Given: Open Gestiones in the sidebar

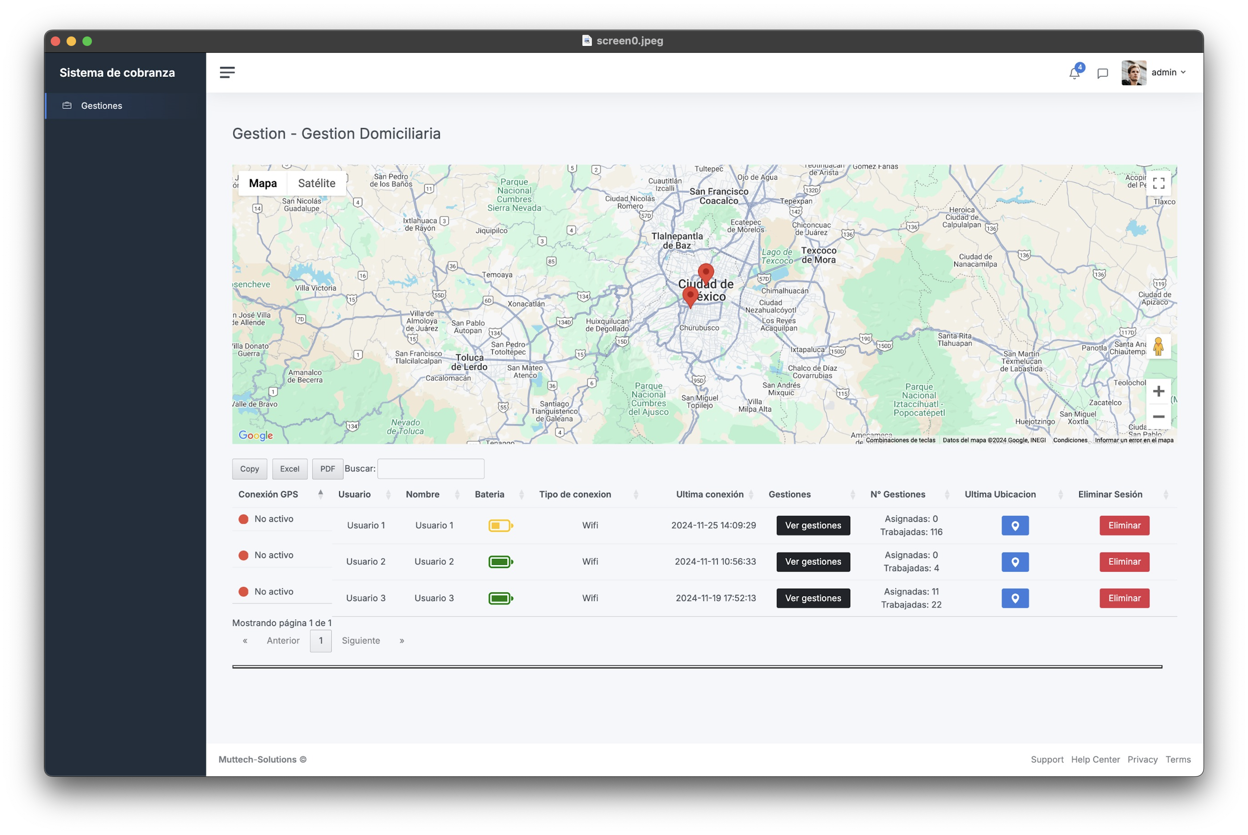Looking at the screenshot, I should (x=126, y=105).
